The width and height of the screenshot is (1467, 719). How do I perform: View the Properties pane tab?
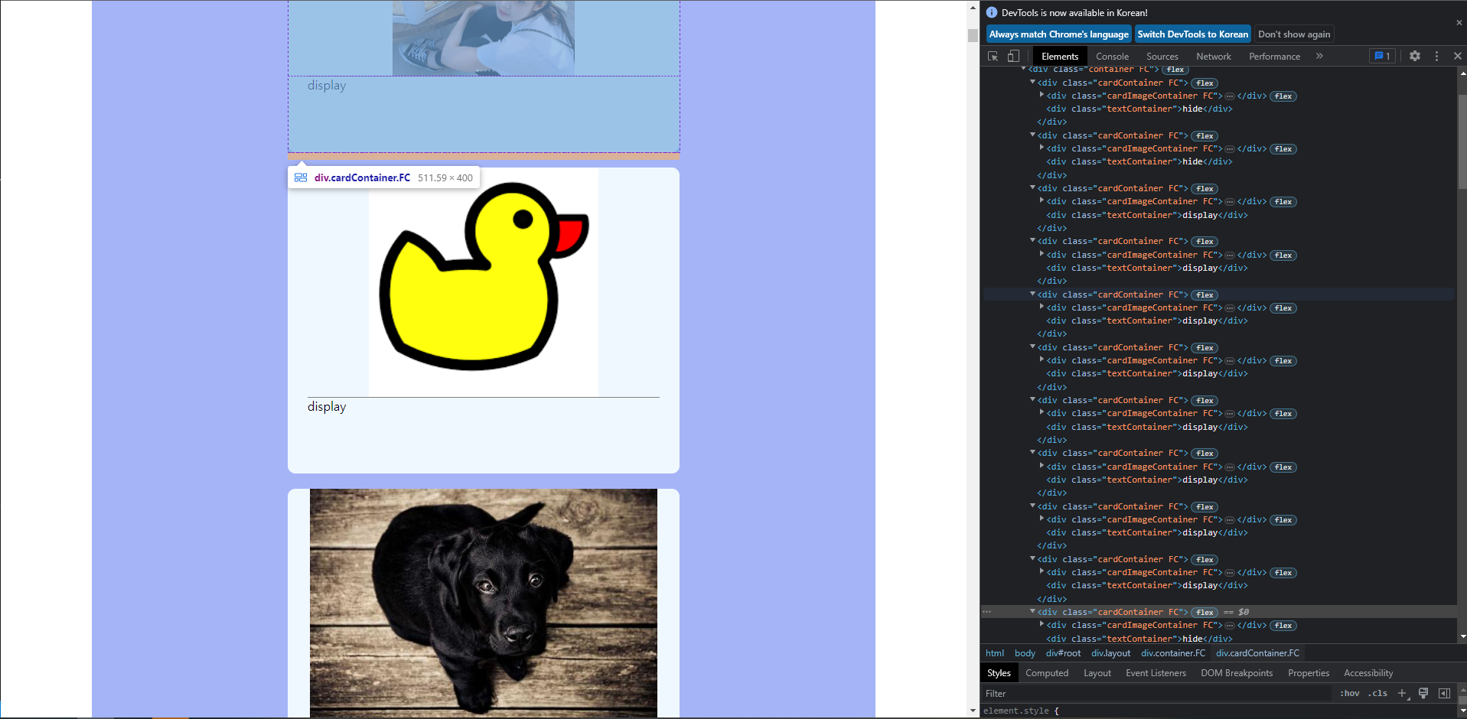pos(1309,673)
